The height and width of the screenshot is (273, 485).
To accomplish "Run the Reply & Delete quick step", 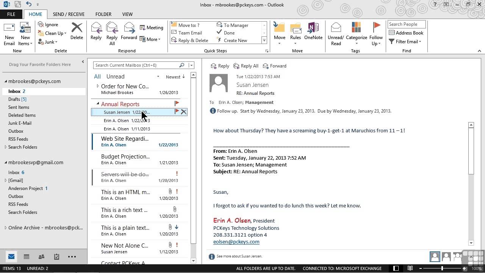I will click(x=190, y=41).
